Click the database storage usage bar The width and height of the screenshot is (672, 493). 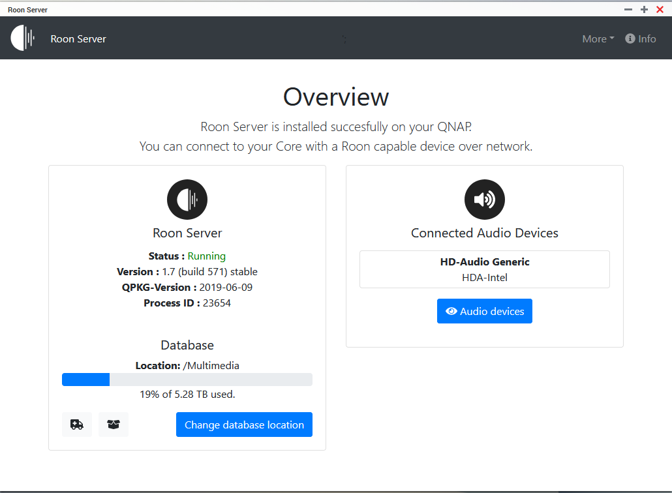(187, 380)
